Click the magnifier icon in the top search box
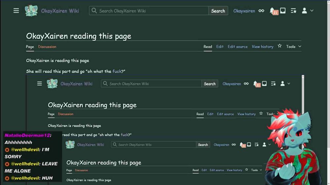This screenshot has height=185, width=330. coord(94,11)
